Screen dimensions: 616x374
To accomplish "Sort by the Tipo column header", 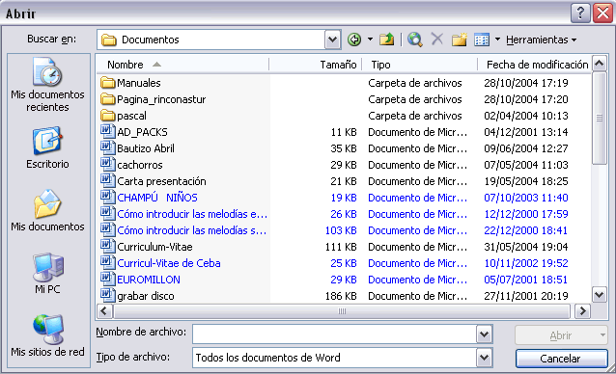I will click(420, 65).
